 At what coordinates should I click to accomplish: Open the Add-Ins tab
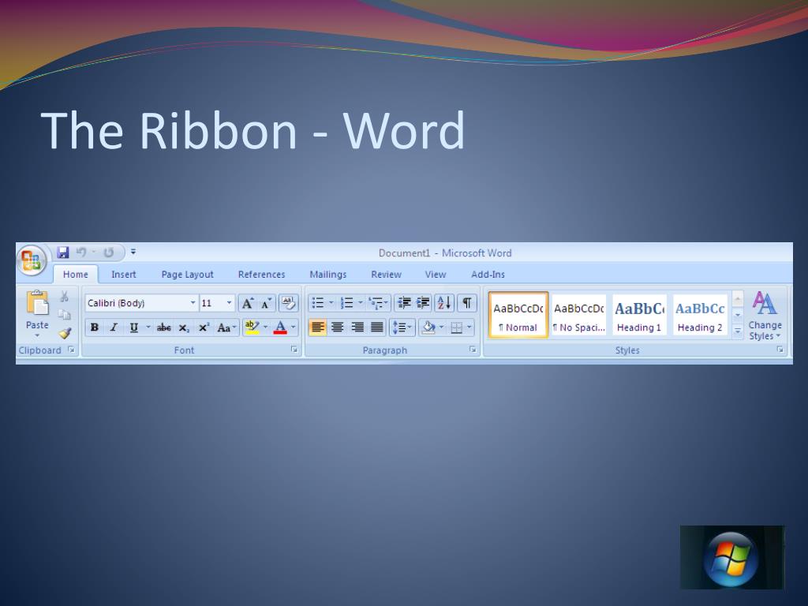tap(488, 275)
